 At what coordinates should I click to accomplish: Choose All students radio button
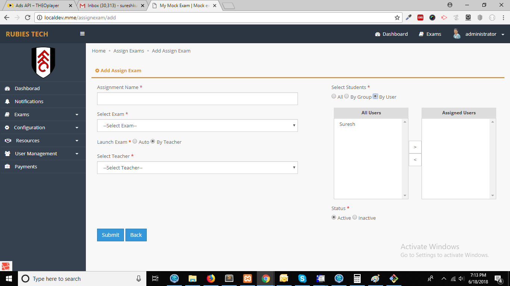click(x=334, y=96)
